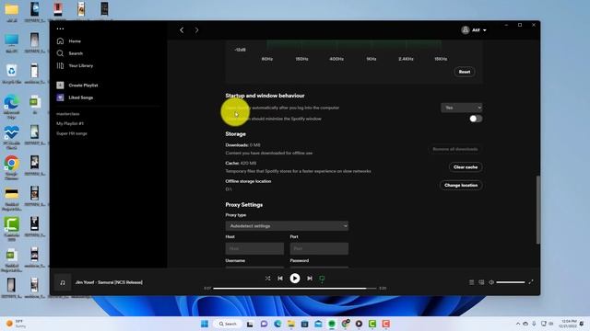Open the masterclass playlist
590x331 pixels.
(67, 114)
